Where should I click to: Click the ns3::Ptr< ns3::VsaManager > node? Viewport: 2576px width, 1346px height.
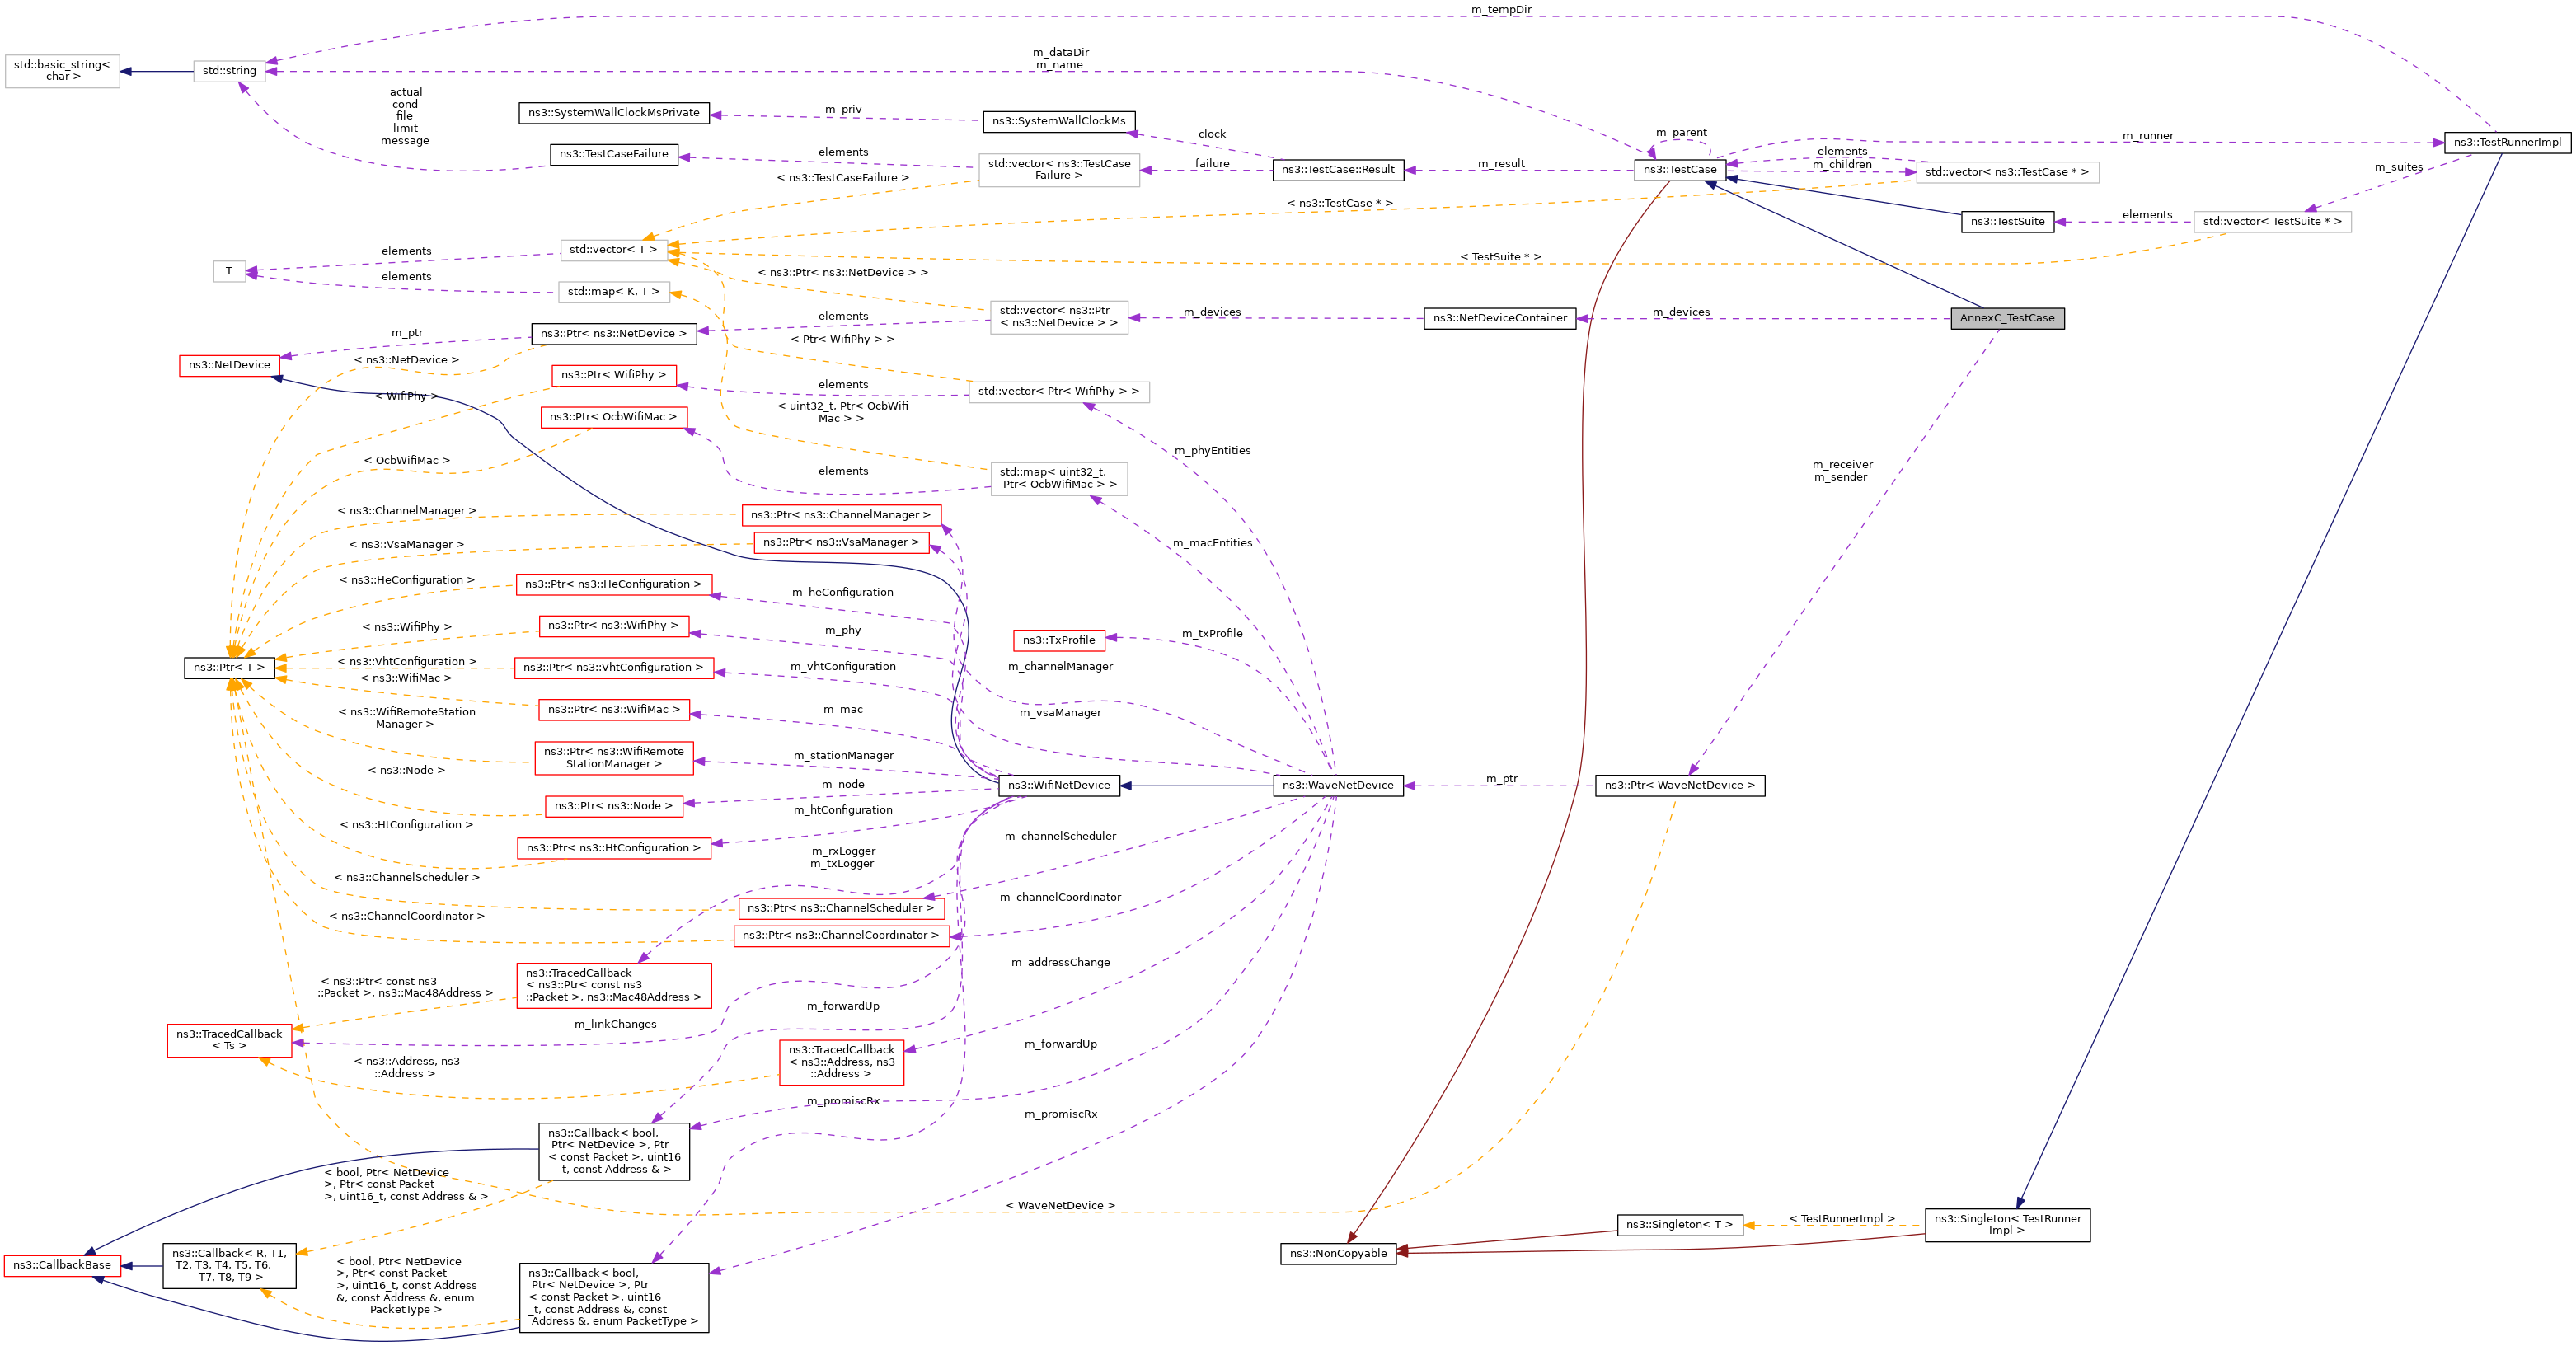(x=841, y=543)
